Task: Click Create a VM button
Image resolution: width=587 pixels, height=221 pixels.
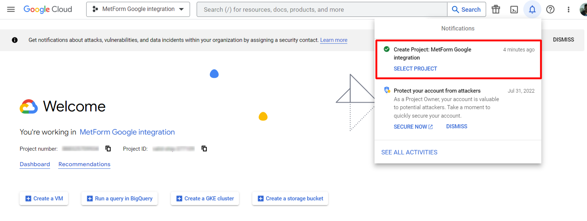Action: 44,199
